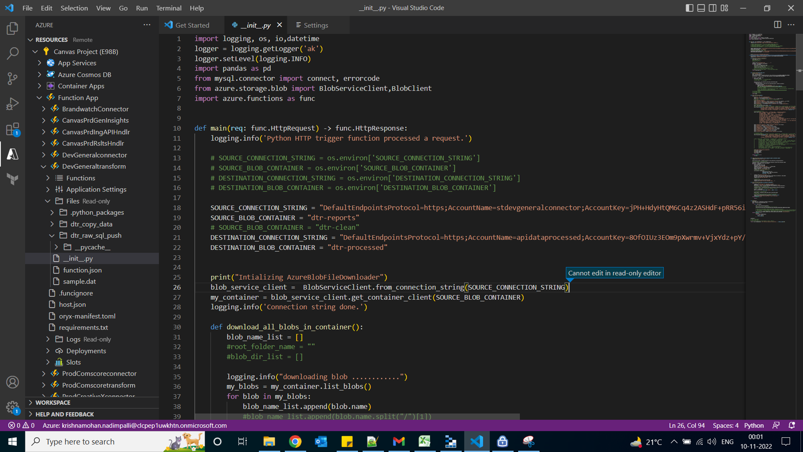Viewport: 803px width, 452px height.
Task: Open the Source Control view
Action: pos(12,79)
